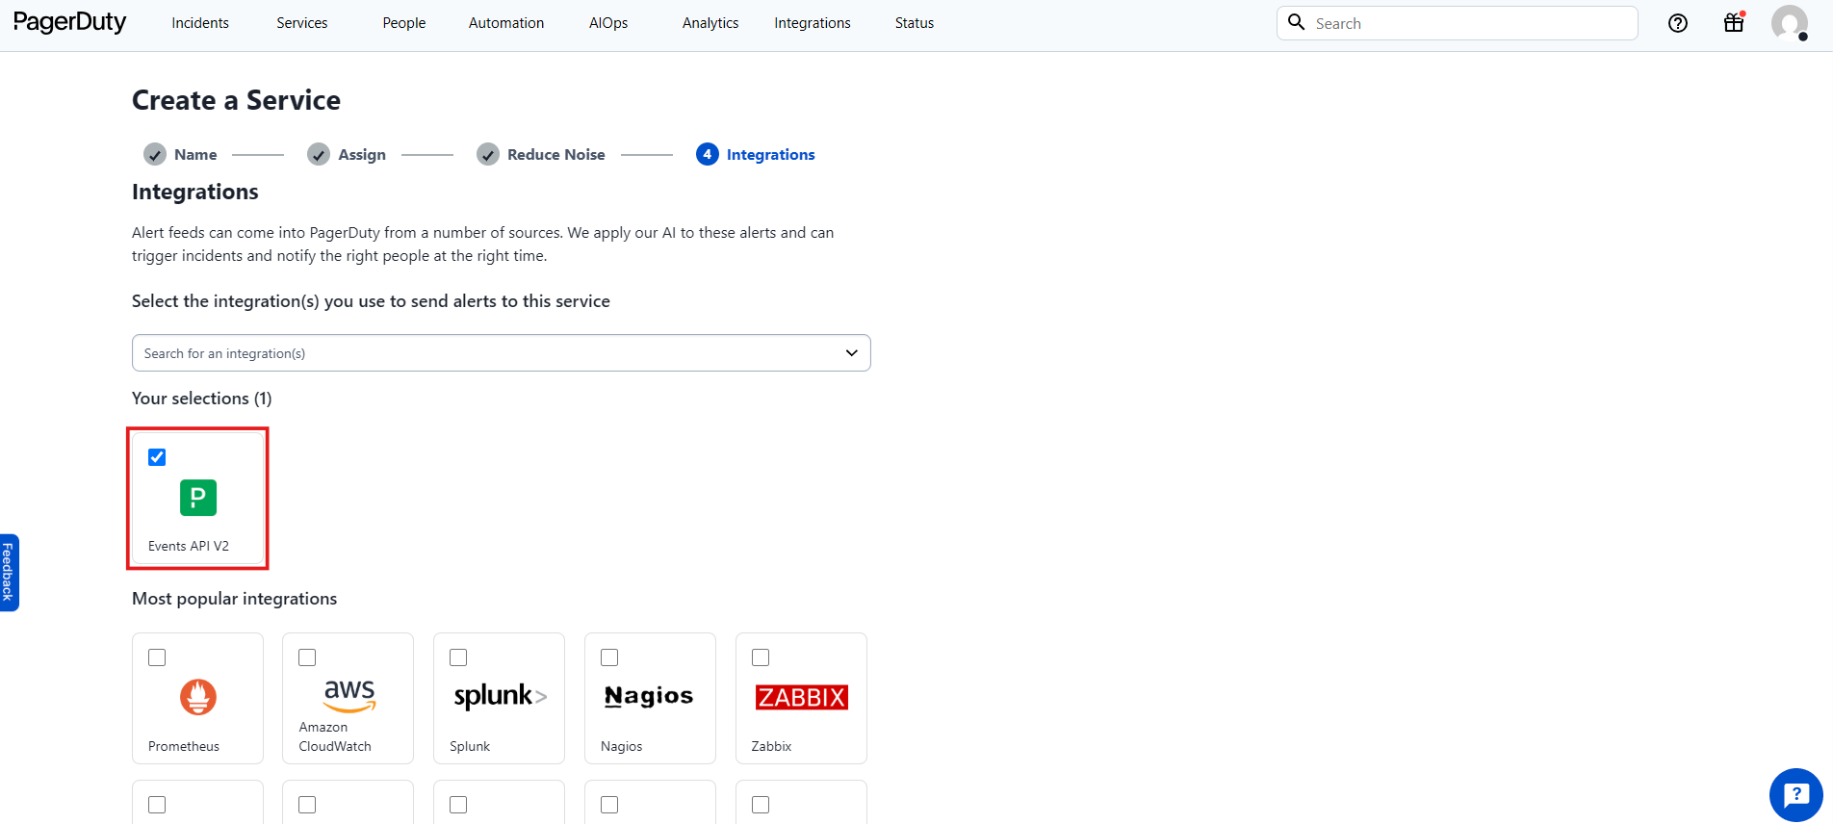Click the Nagios card label

pos(622,746)
